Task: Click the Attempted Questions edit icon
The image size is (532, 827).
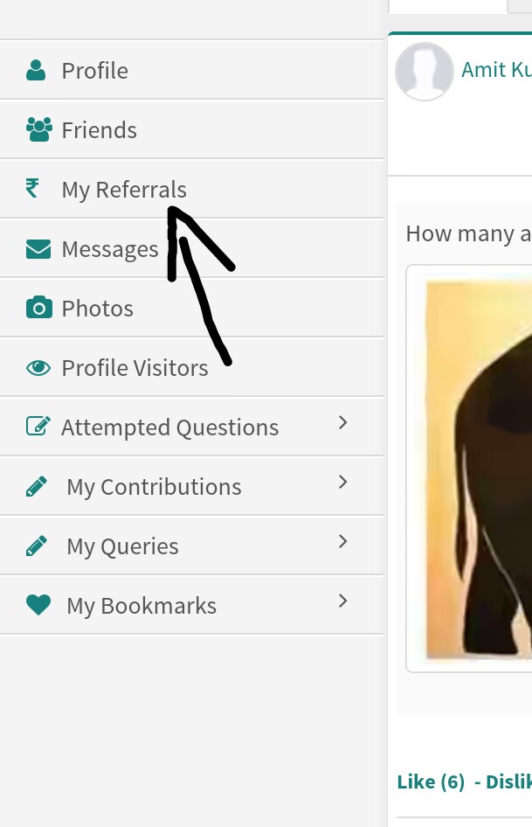Action: [x=38, y=427]
